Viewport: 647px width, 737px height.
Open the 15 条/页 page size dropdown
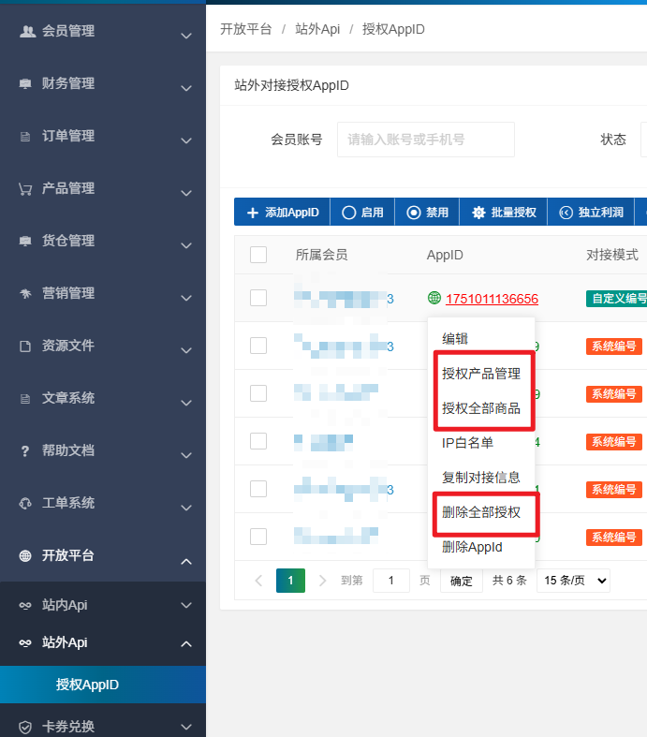(x=573, y=581)
